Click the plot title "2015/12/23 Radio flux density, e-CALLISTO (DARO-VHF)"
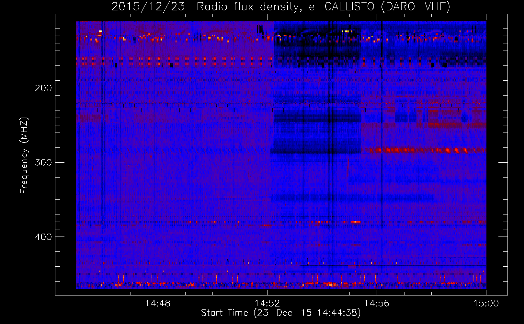The width and height of the screenshot is (524, 324). [281, 6]
